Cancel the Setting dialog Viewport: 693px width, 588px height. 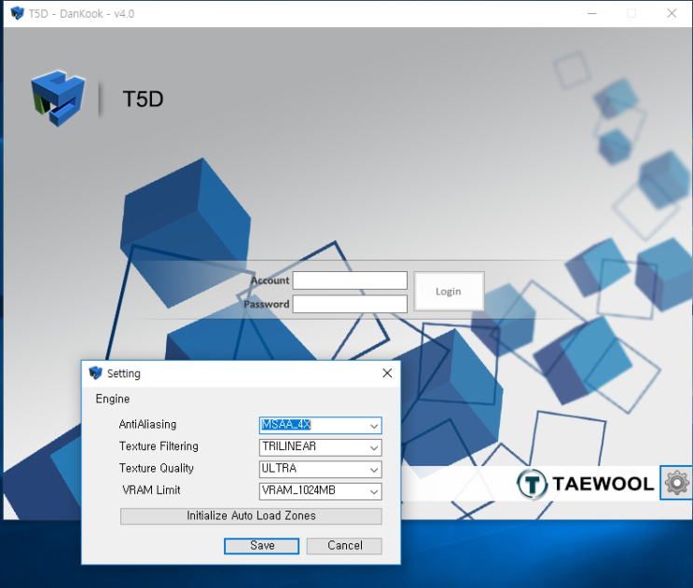pos(344,546)
